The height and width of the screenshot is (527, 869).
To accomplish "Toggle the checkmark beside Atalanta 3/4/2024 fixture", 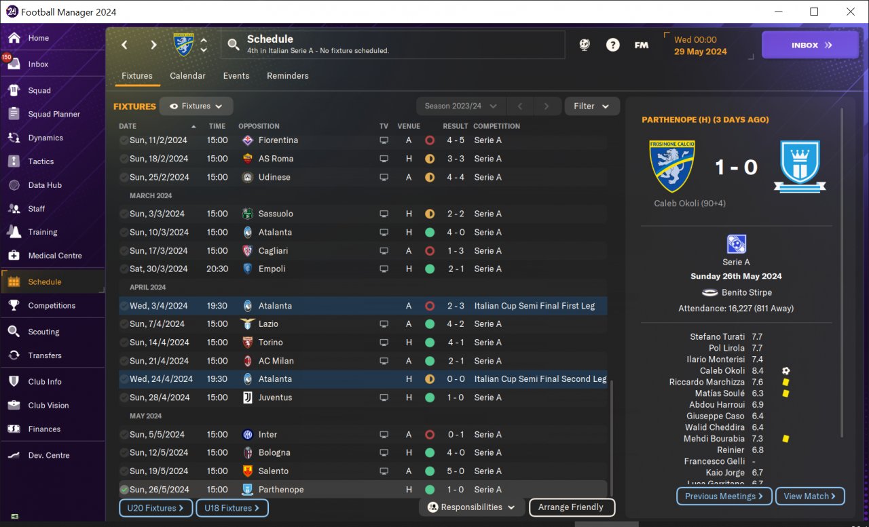I will point(124,306).
